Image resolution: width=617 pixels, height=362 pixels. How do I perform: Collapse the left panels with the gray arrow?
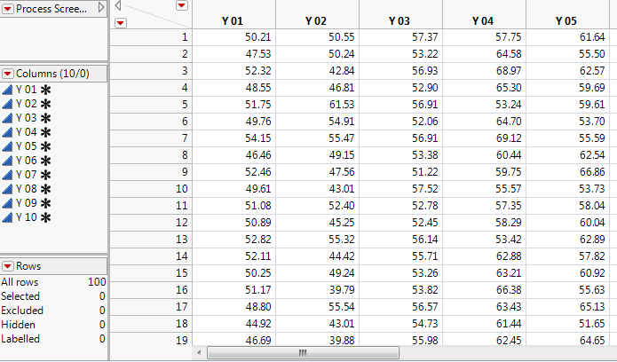pos(118,5)
